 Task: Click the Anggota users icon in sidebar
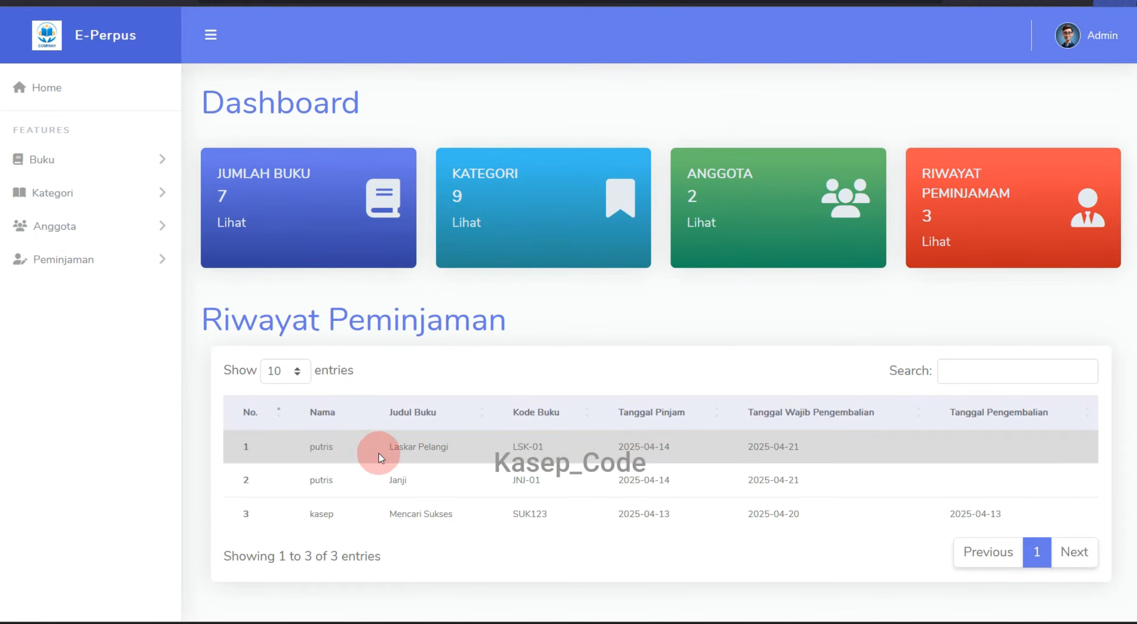(x=20, y=226)
